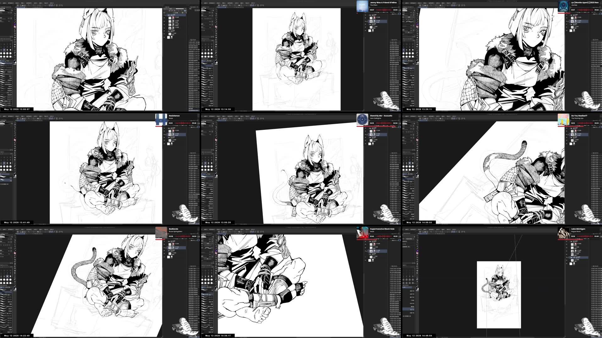Click the Resistance album art thumbnail
Screen dimensions: 602x338
pos(161,119)
